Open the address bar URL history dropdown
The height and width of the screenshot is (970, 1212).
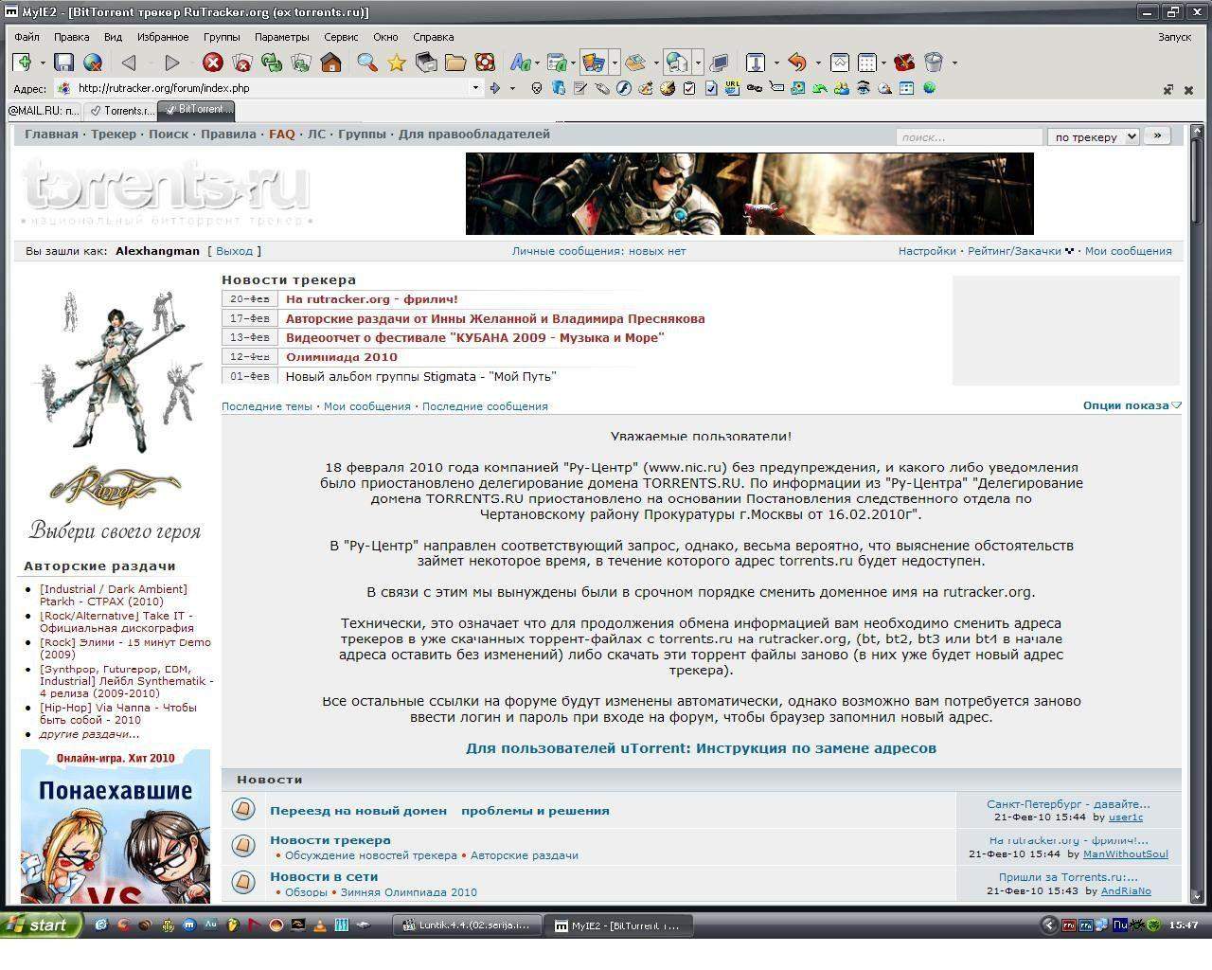click(475, 88)
